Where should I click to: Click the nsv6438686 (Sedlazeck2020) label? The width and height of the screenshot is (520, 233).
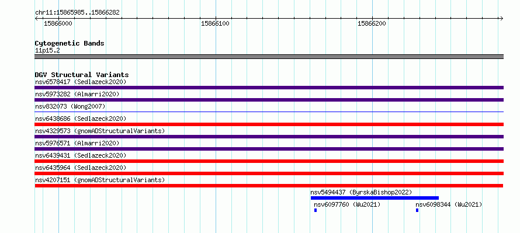[81, 119]
